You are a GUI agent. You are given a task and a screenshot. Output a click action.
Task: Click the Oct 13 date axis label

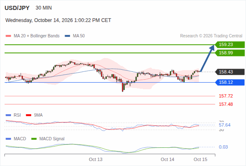pos(95,159)
